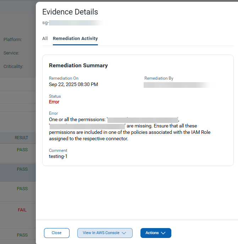
Task: Switch to the All tab
Action: click(x=45, y=39)
